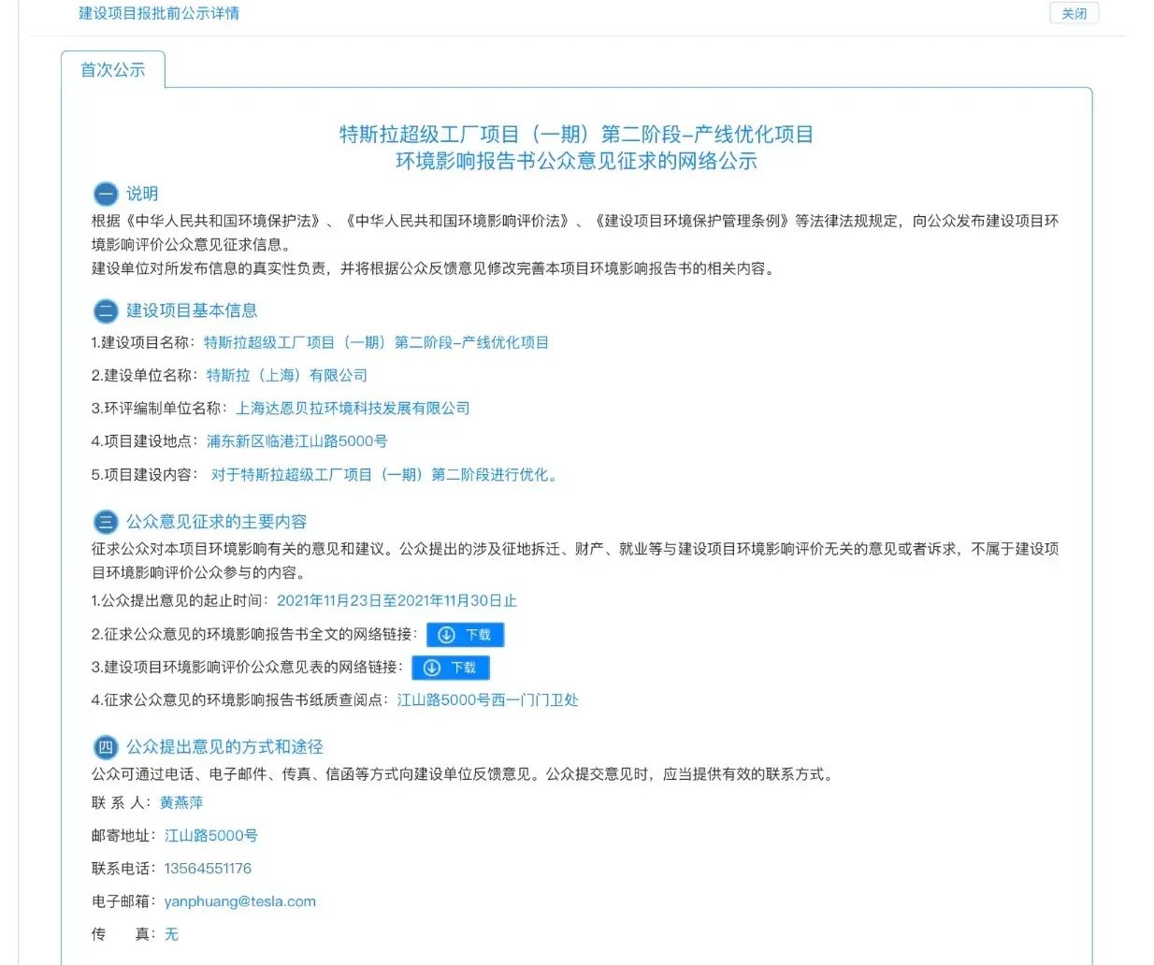Screen dimensions: 1154x965
Task: Click project name 特斯拉超级工厂项目（一期）第二阶段–产线优化项目 value
Action: click(x=376, y=342)
